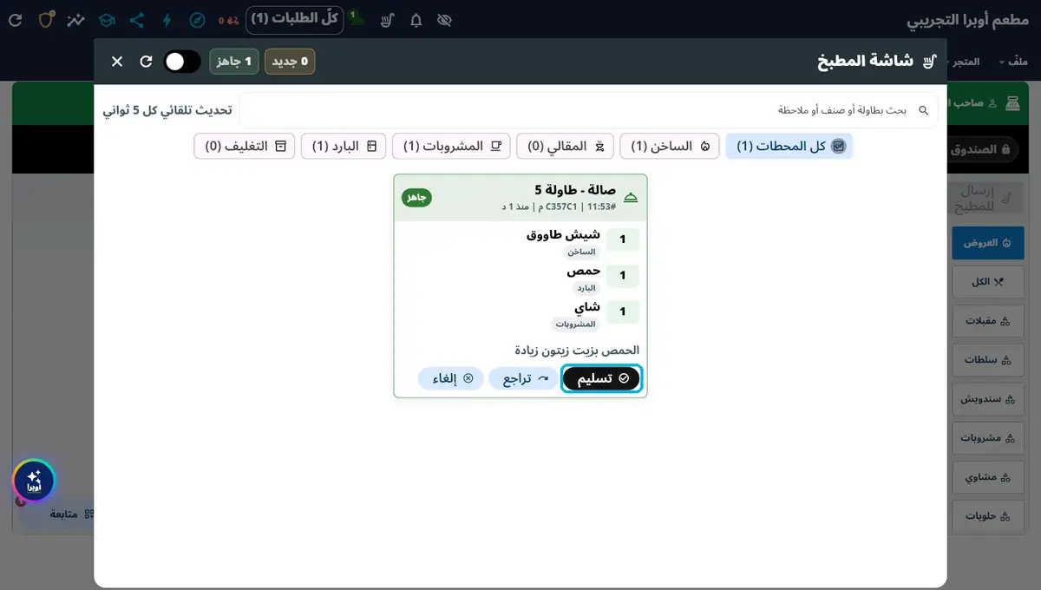1041x590 pixels.
Task: Click the search field for table or item
Action: pos(588,110)
